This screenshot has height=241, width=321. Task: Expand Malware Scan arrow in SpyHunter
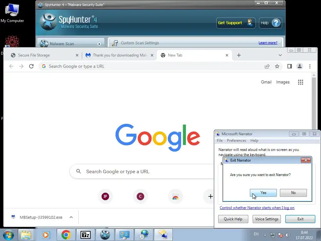(99, 44)
